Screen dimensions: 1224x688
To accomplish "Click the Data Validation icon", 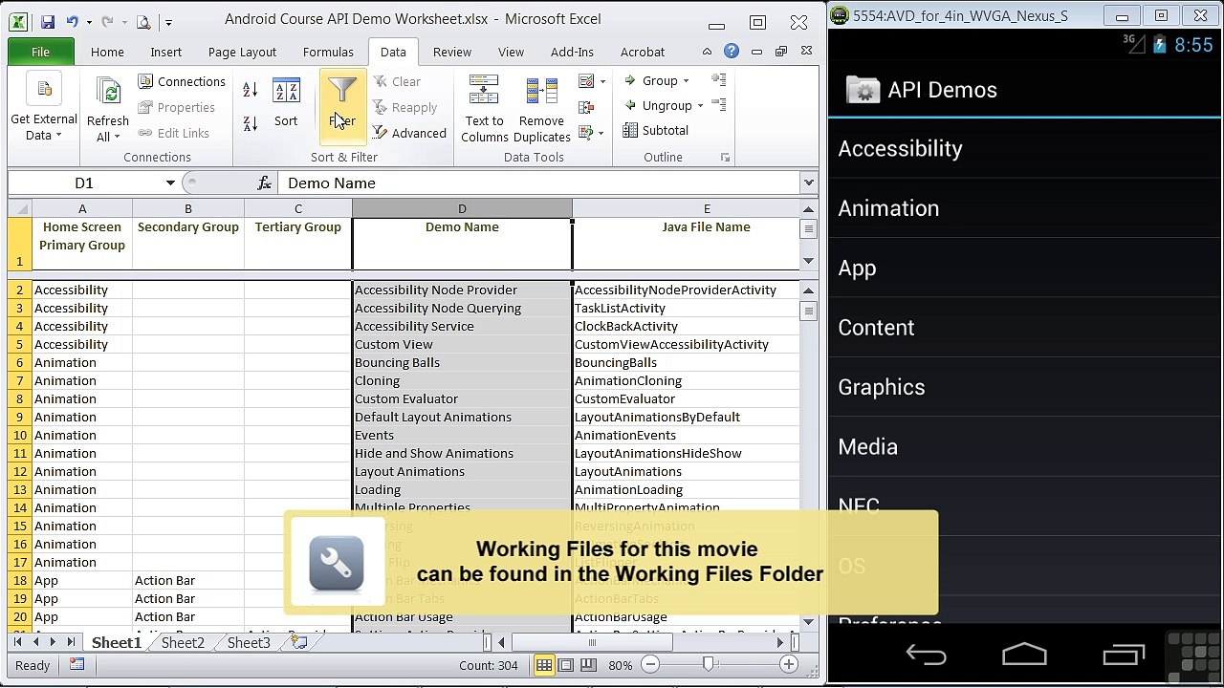I will [x=586, y=81].
